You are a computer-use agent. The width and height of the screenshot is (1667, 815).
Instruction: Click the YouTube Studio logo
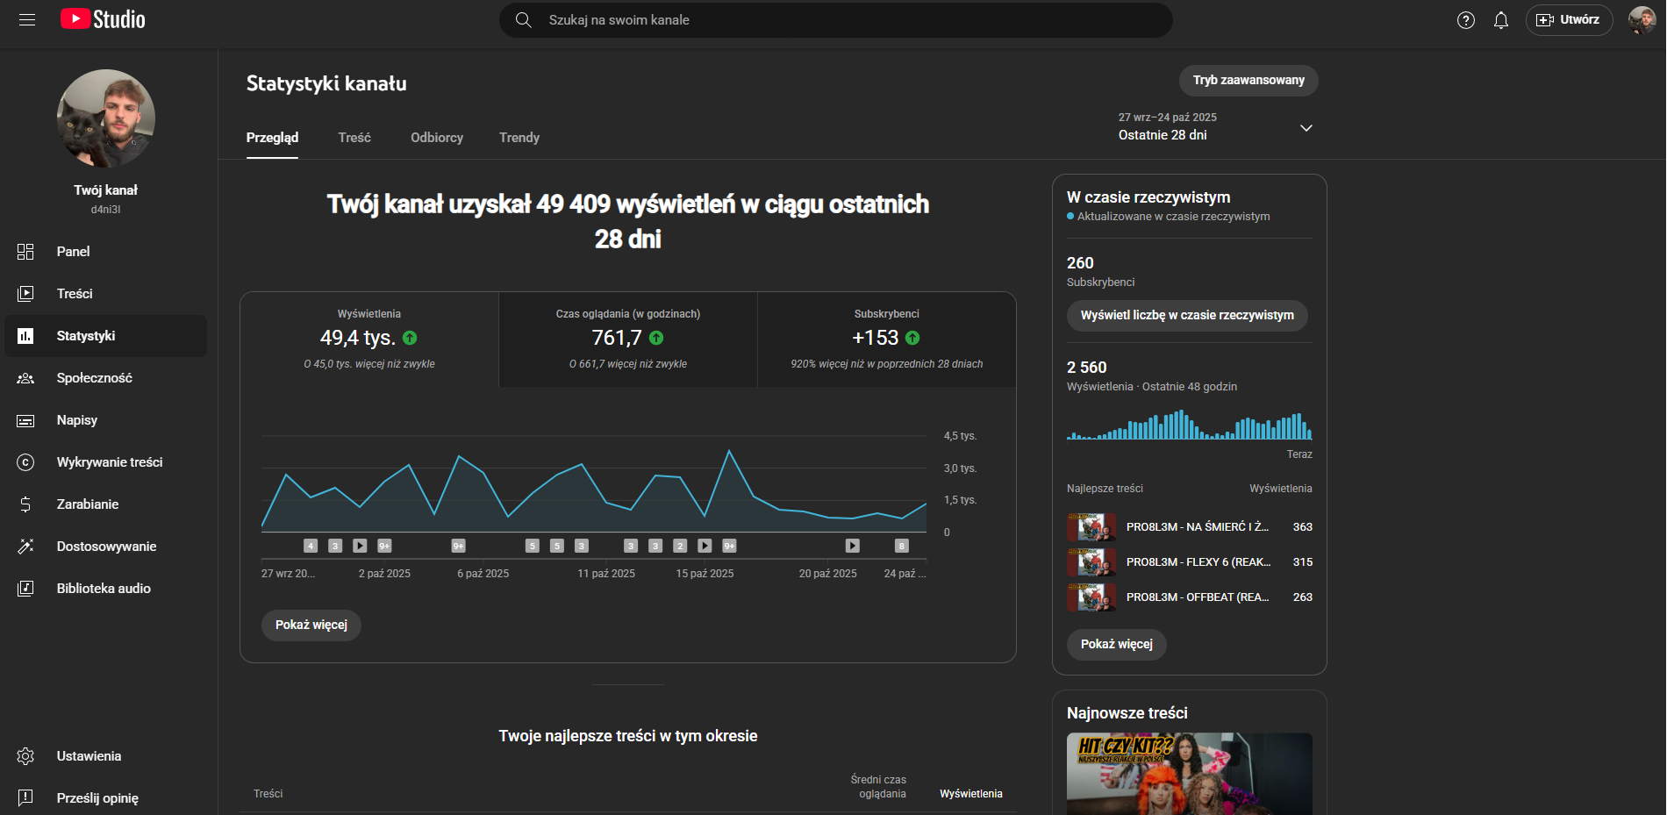[x=103, y=19]
